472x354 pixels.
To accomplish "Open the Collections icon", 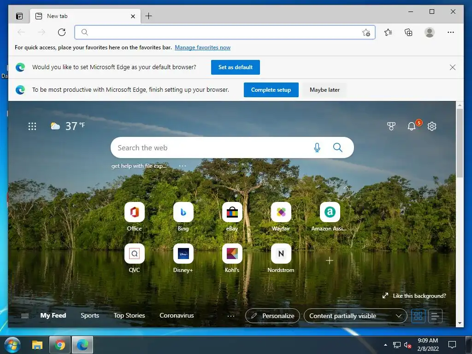I will 408,32.
